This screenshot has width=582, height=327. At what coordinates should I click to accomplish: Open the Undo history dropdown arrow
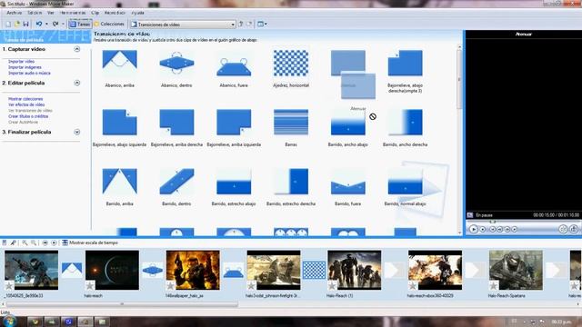46,25
